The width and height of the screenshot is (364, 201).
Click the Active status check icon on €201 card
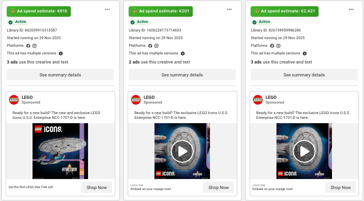(x=132, y=22)
